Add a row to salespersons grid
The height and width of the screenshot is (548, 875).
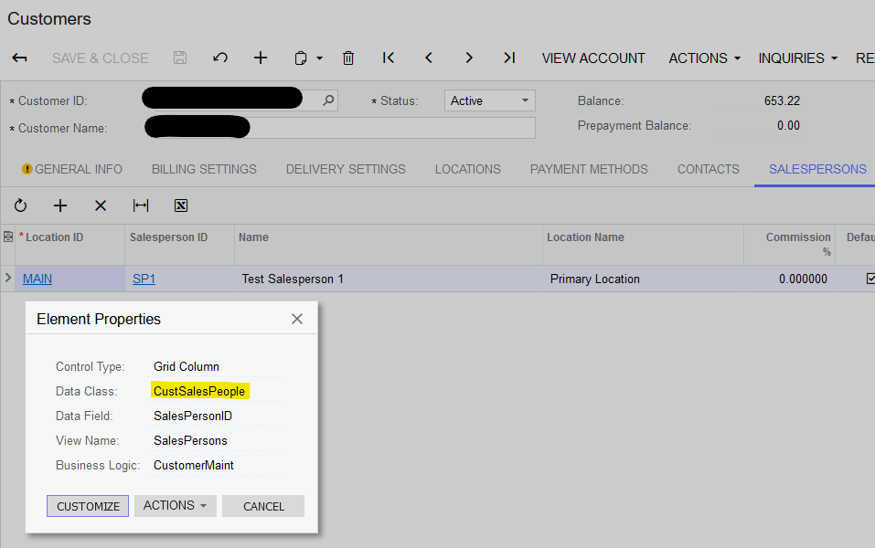coord(60,205)
